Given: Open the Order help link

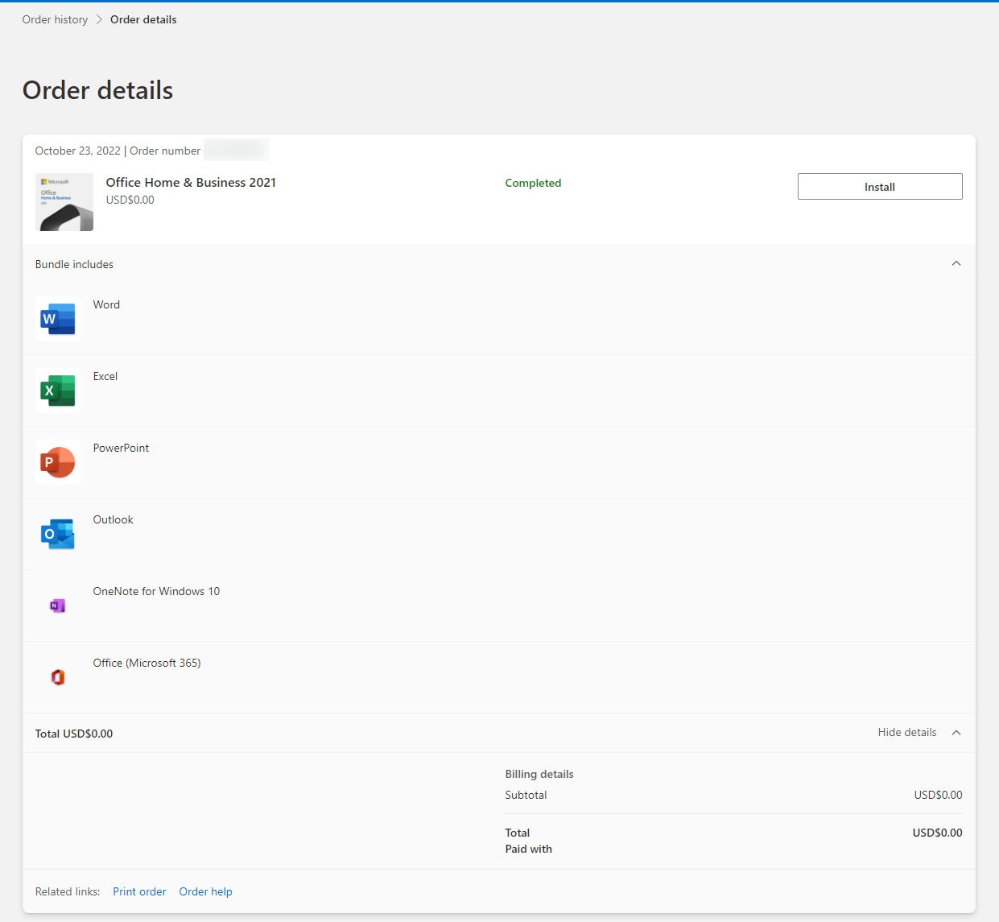Looking at the screenshot, I should [x=205, y=891].
